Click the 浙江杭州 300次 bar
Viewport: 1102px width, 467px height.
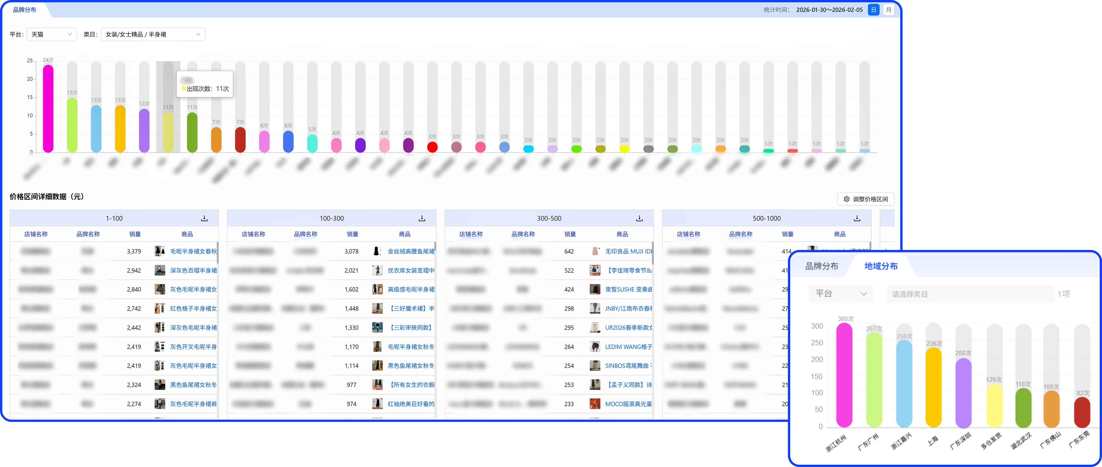(844, 375)
